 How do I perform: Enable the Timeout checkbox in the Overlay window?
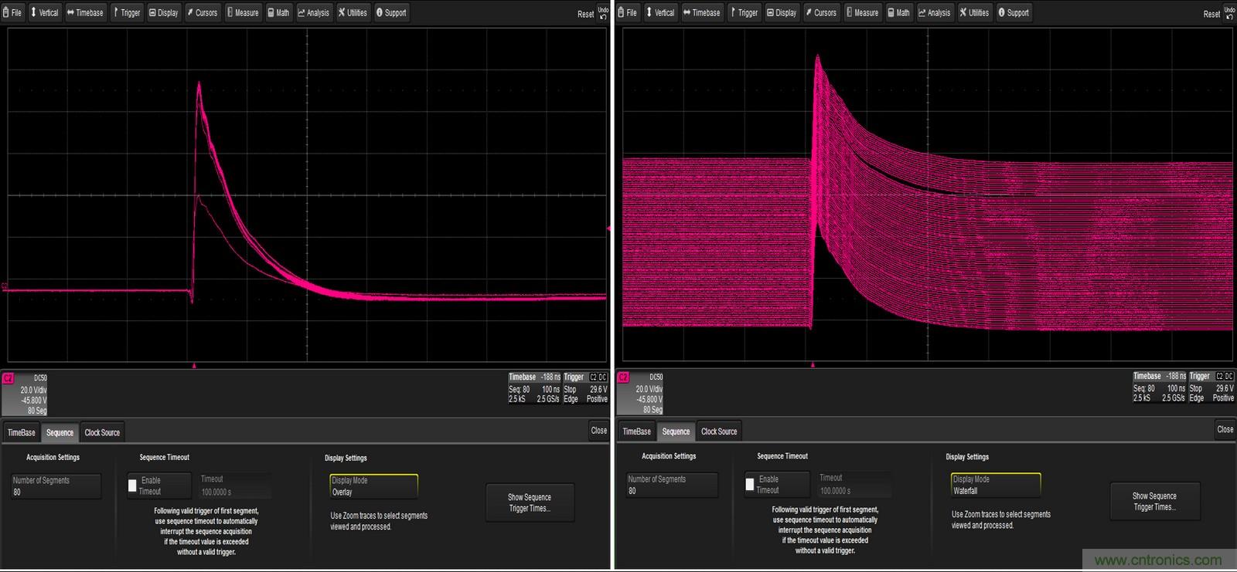pos(132,486)
